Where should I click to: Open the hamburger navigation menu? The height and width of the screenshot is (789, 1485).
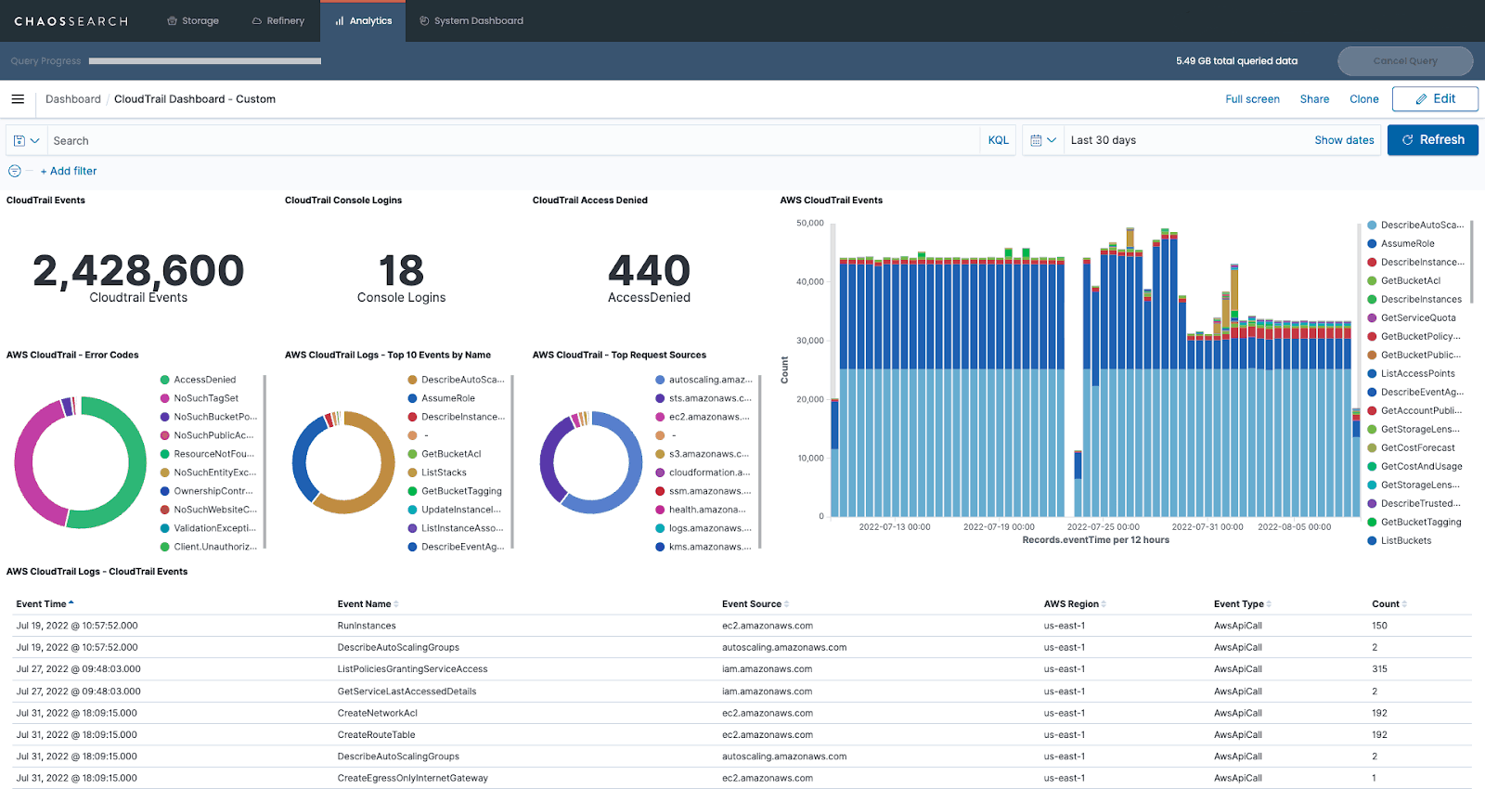18,99
